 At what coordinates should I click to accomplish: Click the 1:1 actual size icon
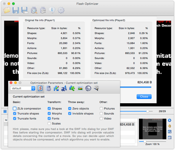(x=170, y=138)
